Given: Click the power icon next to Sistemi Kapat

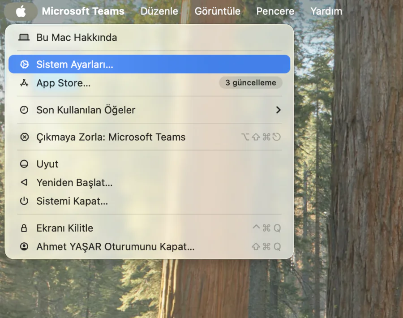Looking at the screenshot, I should 24,201.
